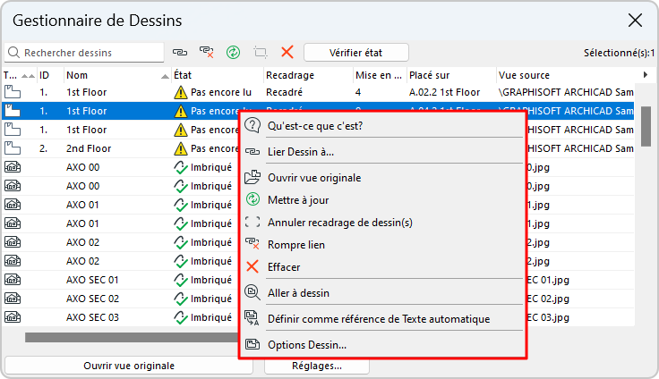Click the green update icon in toolbar
Screen dimensions: 659x379
click(233, 53)
